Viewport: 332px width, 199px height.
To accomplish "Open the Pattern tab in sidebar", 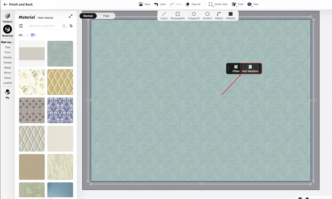I will point(8,18).
